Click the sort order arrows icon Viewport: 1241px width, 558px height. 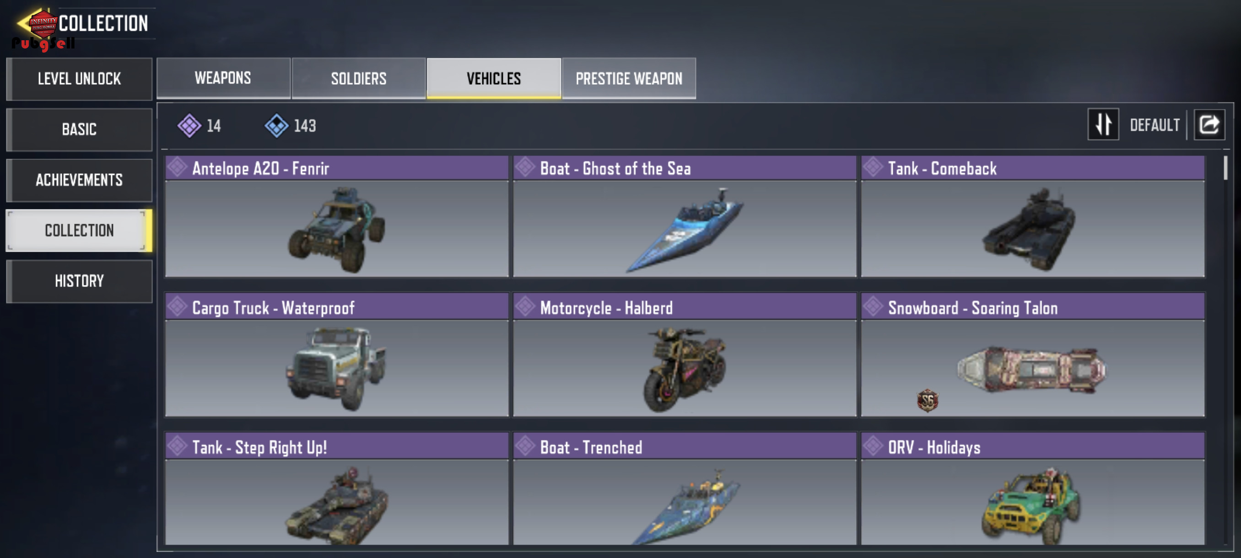pyautogui.click(x=1103, y=125)
